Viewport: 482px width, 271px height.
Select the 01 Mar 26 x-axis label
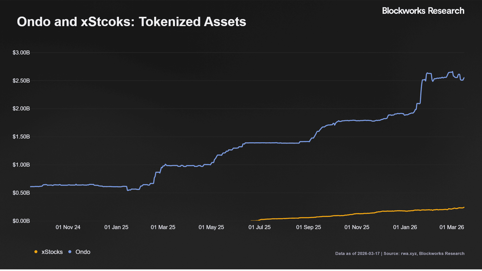coord(452,227)
